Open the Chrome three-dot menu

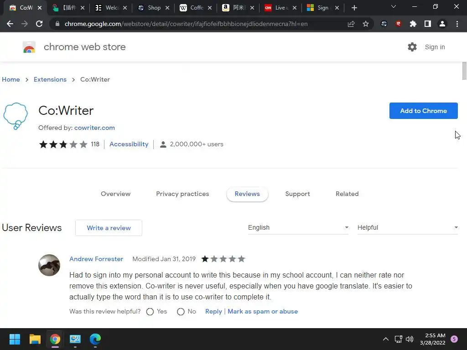click(x=457, y=24)
